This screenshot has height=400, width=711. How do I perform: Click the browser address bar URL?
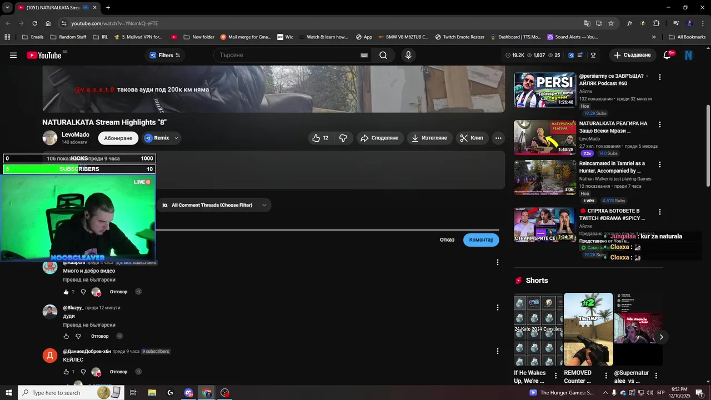click(114, 23)
